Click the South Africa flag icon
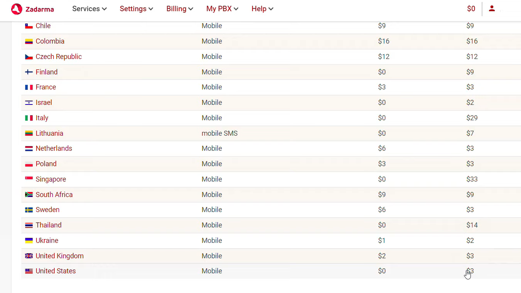The image size is (521, 293). click(x=29, y=195)
